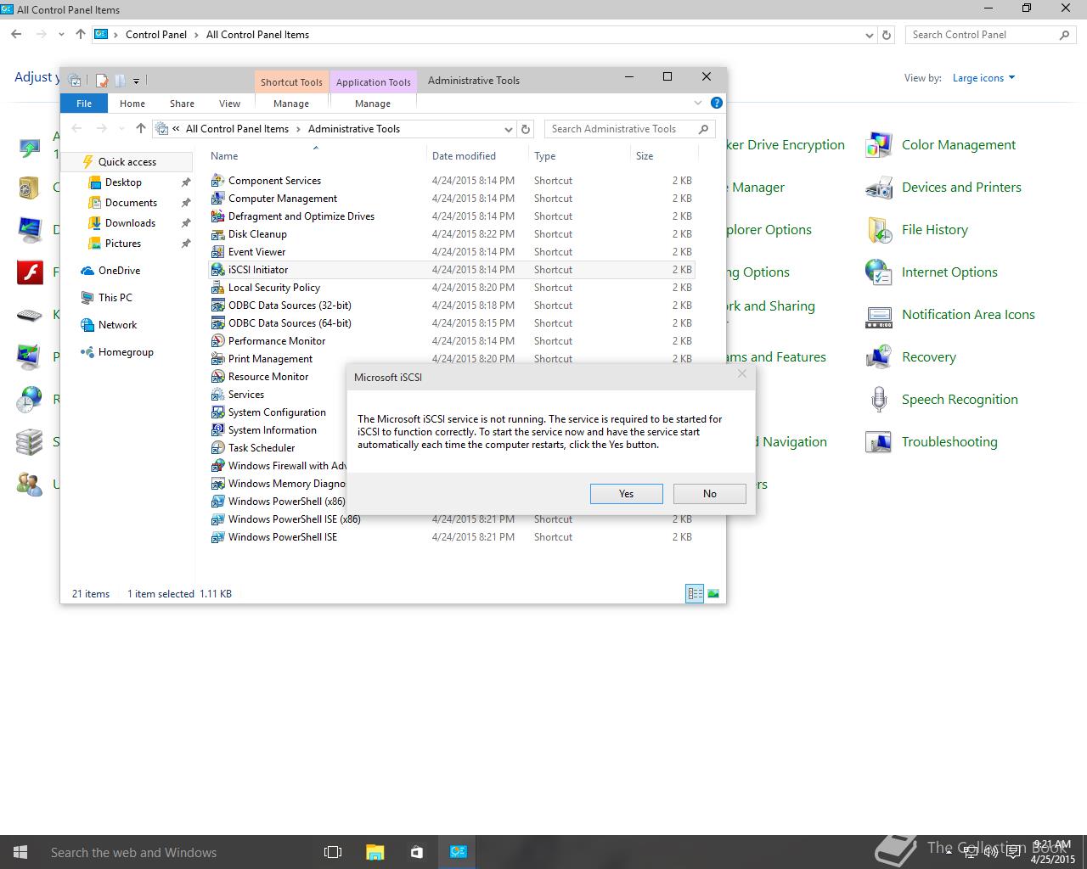The width and height of the screenshot is (1087, 869).
Task: Click the System Configuration icon
Action: pyautogui.click(x=217, y=412)
